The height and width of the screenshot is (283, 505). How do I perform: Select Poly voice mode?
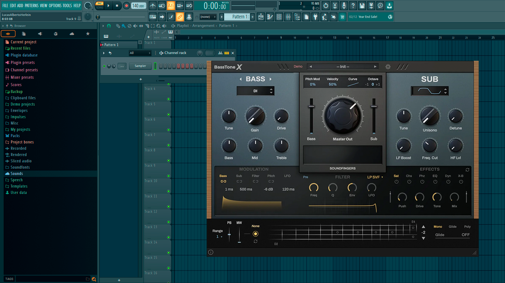coord(467,227)
